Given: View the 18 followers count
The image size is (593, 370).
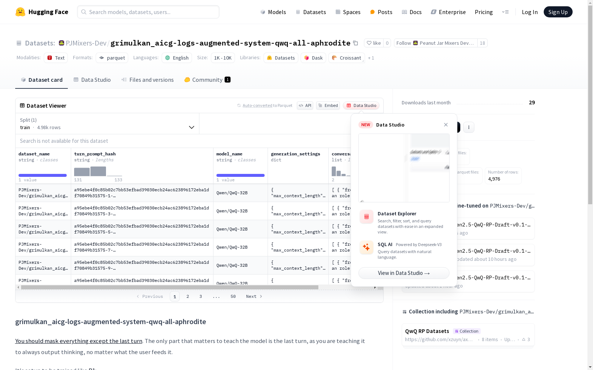Looking at the screenshot, I should click(x=482, y=43).
